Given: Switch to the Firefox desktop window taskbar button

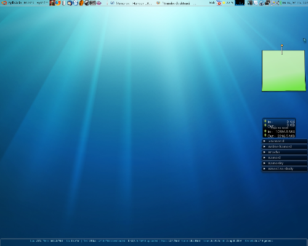Looking at the screenshot, I should click(x=175, y=3).
